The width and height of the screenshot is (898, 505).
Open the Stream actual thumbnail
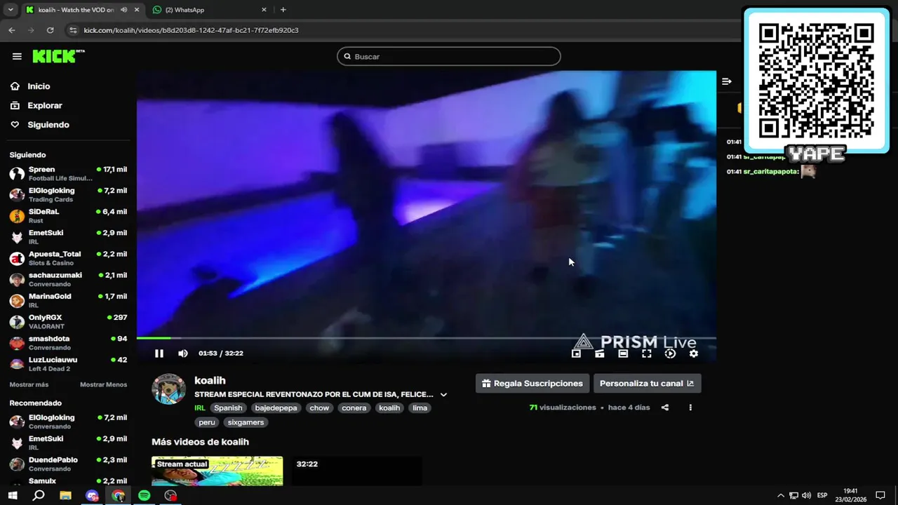(x=217, y=471)
